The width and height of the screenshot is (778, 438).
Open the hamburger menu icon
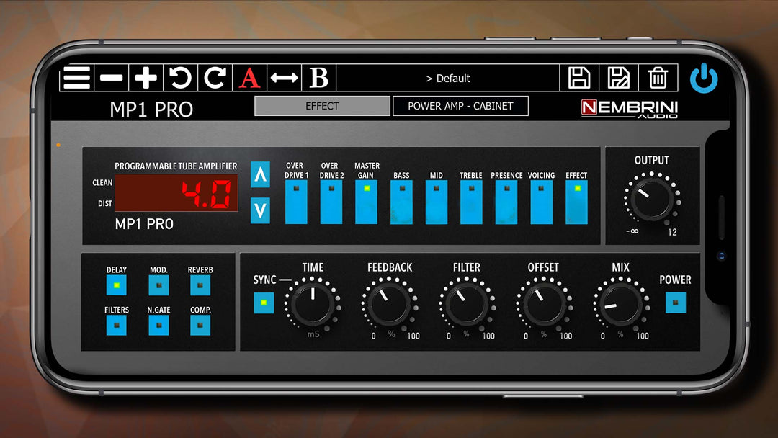pyautogui.click(x=76, y=78)
